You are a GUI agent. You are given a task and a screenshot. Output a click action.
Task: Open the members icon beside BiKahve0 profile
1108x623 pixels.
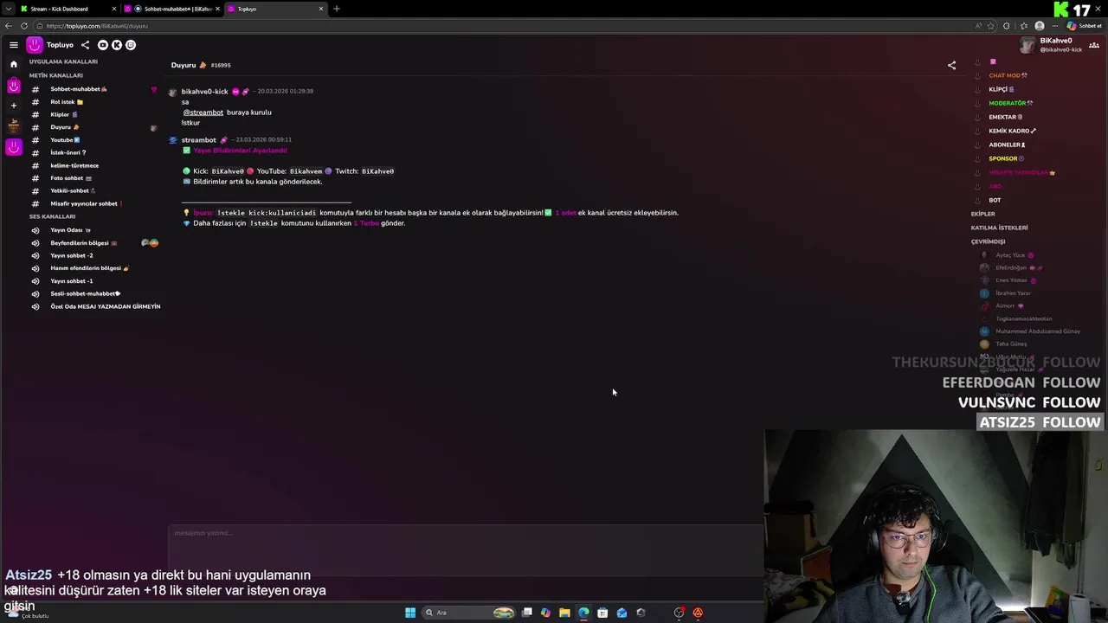pyautogui.click(x=1094, y=45)
